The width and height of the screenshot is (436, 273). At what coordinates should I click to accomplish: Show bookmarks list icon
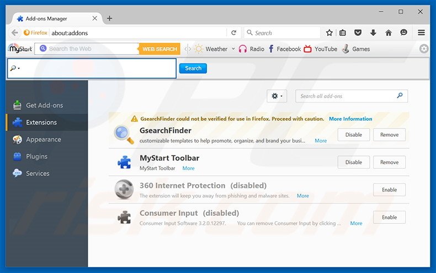[343, 33]
